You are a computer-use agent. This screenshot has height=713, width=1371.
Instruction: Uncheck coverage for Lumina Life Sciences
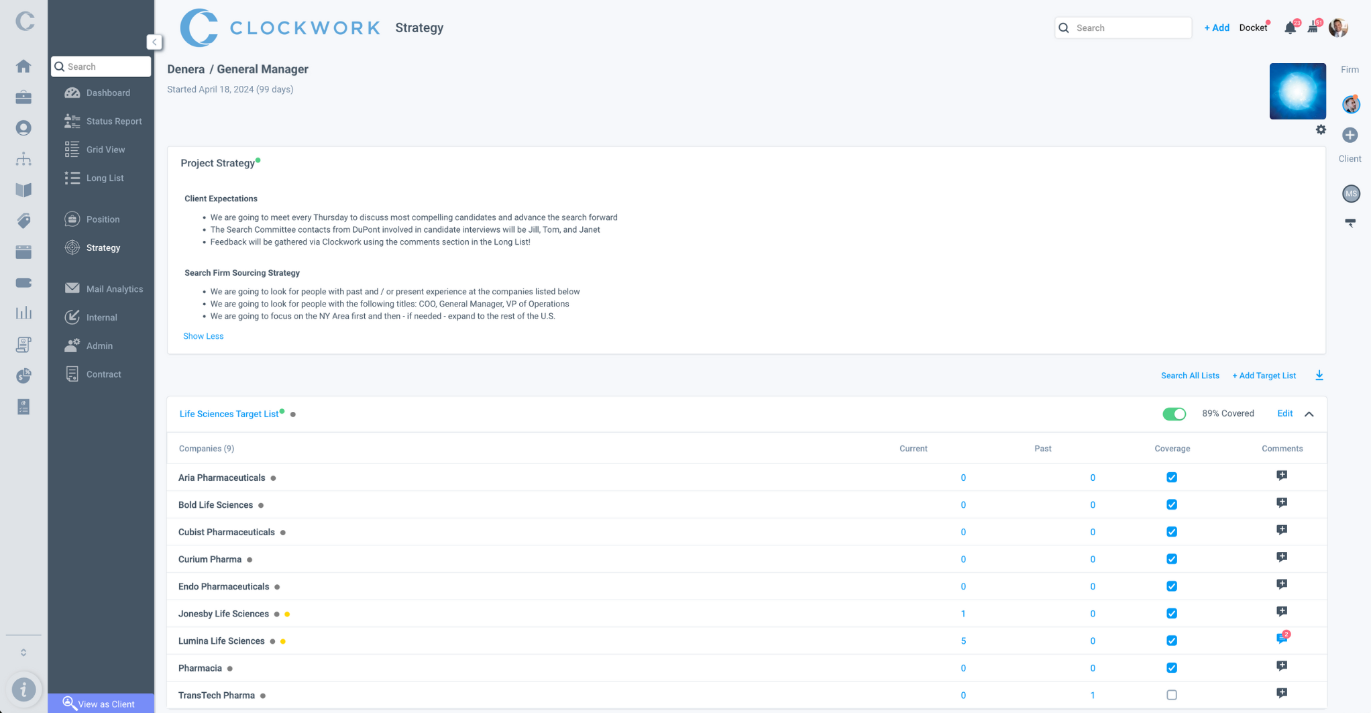[1172, 641]
